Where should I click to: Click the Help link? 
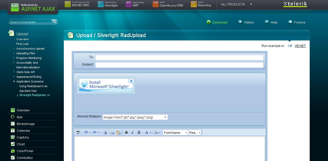[271, 22]
